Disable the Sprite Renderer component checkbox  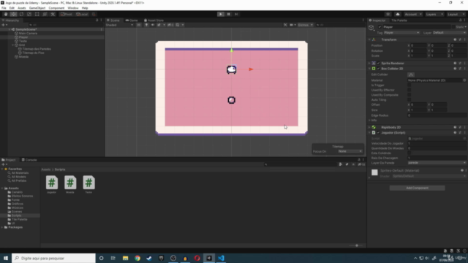click(379, 64)
